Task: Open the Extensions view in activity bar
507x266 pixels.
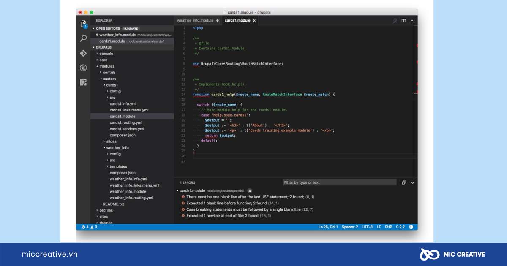Action: click(x=83, y=82)
